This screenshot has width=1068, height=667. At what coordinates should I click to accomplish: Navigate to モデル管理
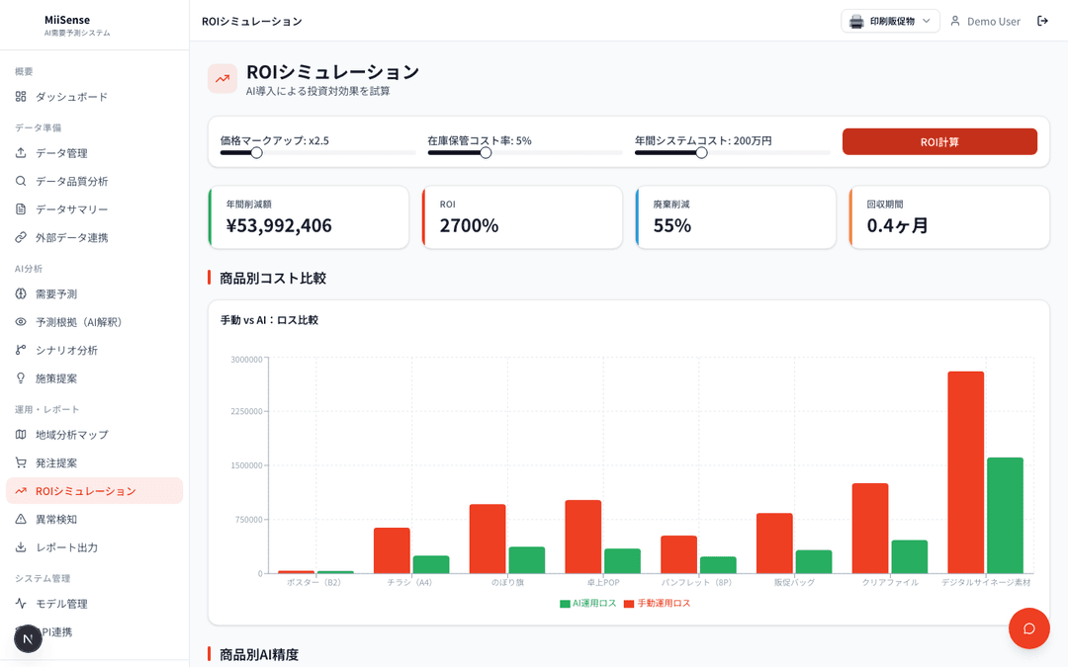click(x=95, y=604)
